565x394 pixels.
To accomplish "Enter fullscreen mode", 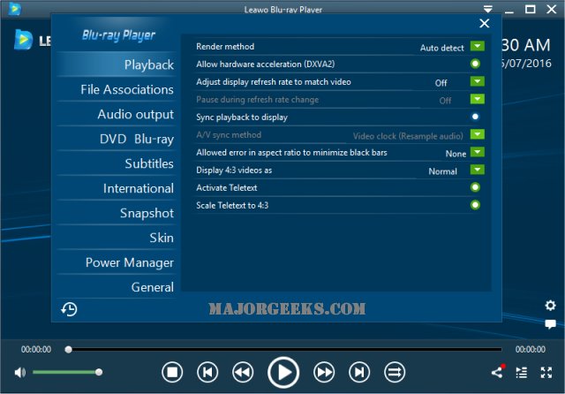I will point(546,373).
